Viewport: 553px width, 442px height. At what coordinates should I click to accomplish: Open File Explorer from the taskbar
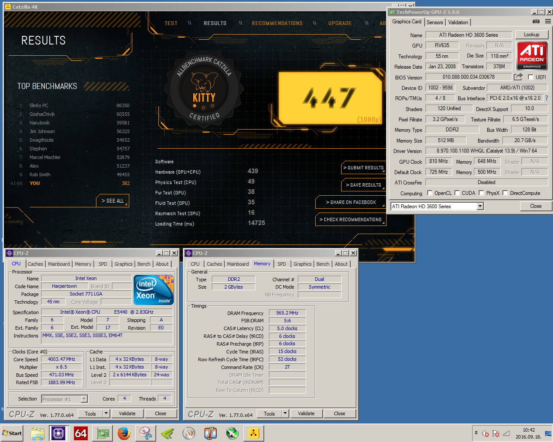click(x=38, y=433)
